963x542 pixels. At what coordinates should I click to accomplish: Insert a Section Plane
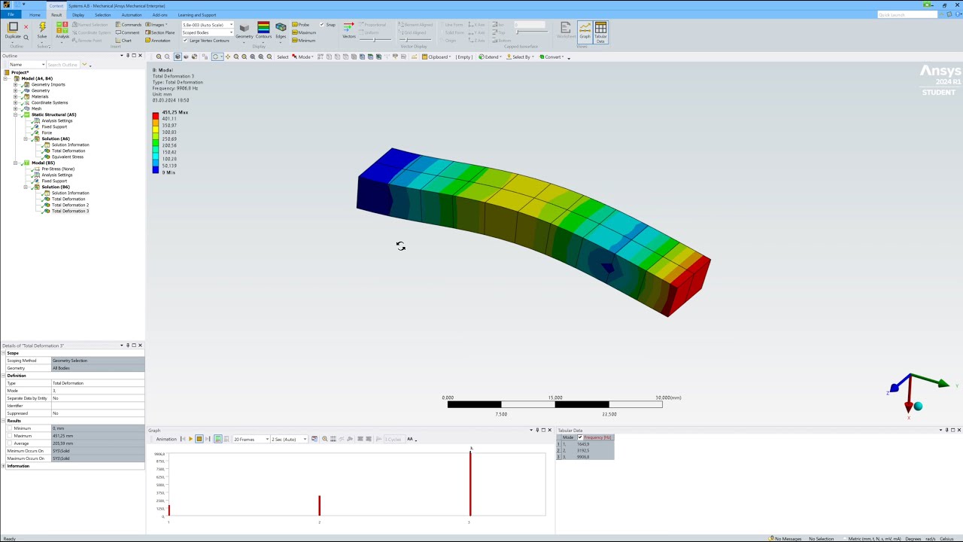160,32
